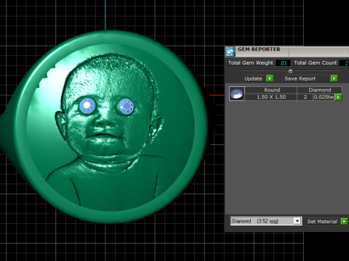This screenshot has width=349, height=261.
Task: Select the right eye gem on the model
Action: pos(126,107)
